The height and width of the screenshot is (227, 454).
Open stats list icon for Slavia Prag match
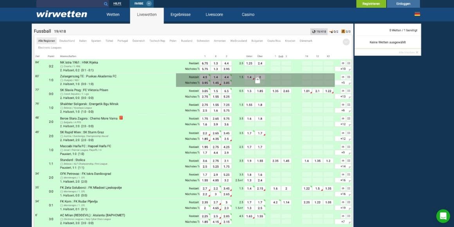click(349, 91)
